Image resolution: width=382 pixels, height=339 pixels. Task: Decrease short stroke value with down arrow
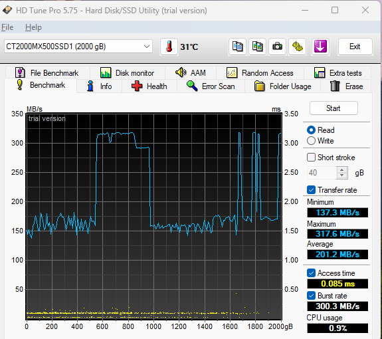(341, 175)
